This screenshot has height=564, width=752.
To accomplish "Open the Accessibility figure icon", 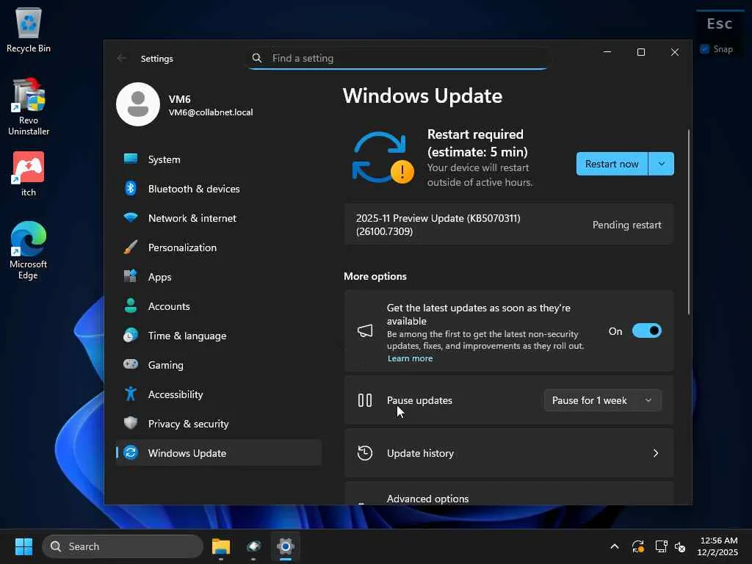I will click(131, 394).
